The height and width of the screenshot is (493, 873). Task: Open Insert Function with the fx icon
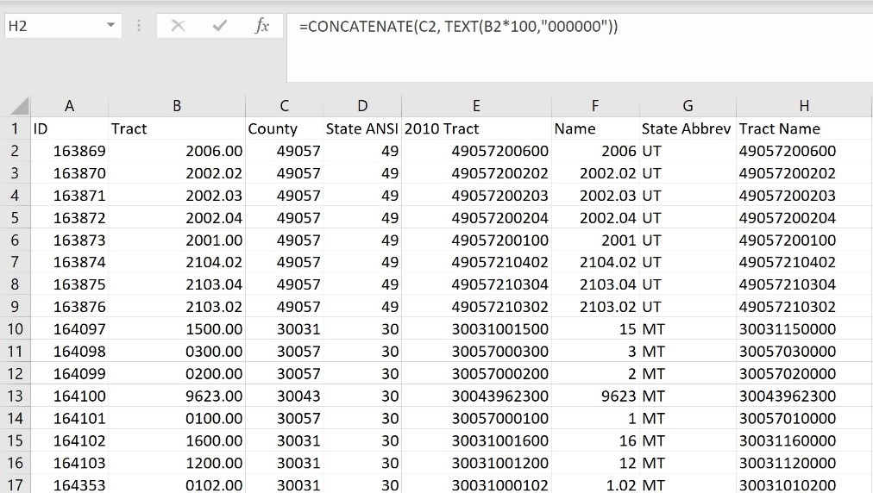pyautogui.click(x=262, y=27)
